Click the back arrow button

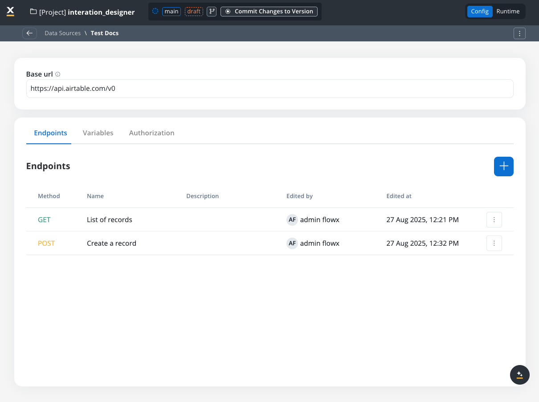[29, 33]
